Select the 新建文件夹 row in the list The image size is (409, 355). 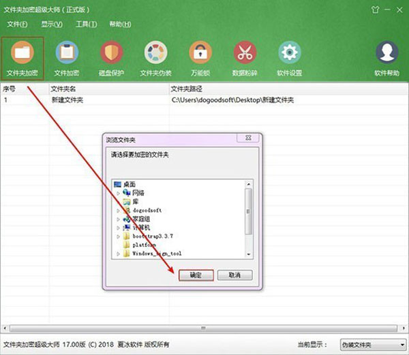(x=65, y=100)
